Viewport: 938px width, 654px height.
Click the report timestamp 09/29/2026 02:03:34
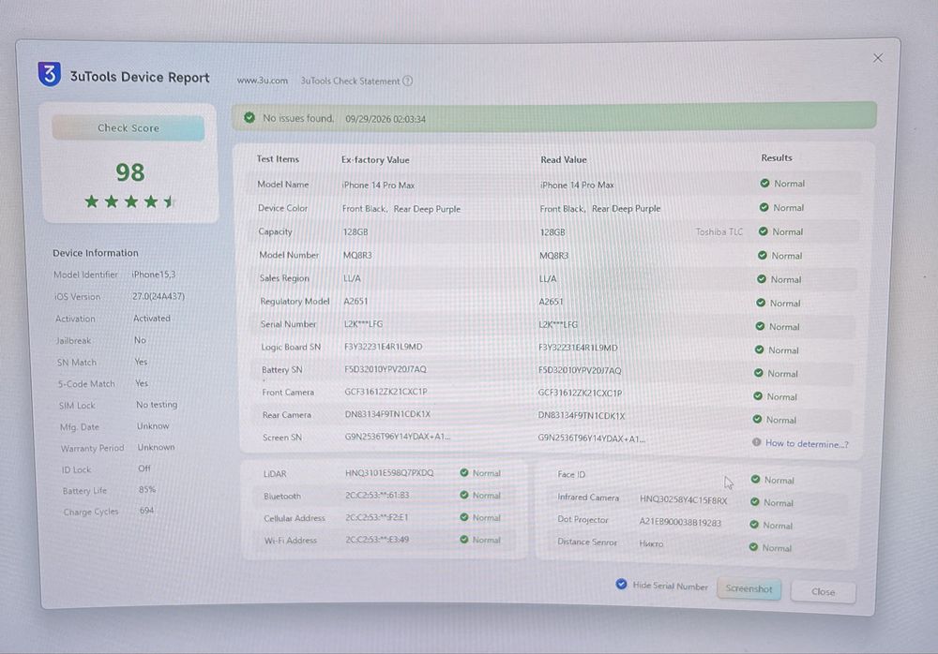coord(386,119)
